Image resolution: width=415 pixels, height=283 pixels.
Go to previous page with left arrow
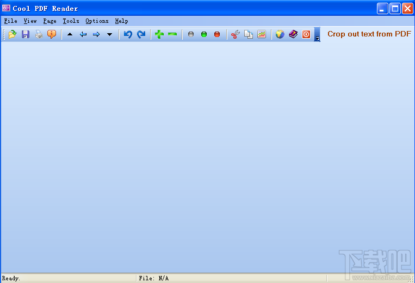[83, 34]
